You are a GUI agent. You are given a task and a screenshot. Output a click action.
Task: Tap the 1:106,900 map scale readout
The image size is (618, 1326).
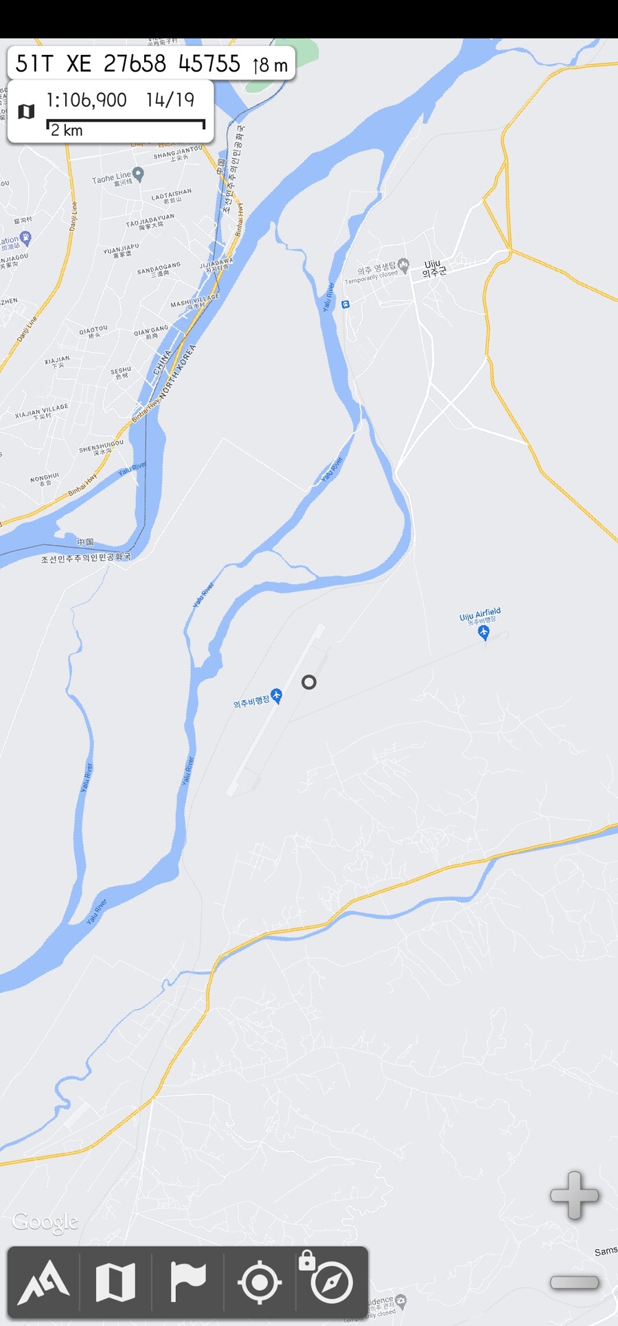[87, 100]
